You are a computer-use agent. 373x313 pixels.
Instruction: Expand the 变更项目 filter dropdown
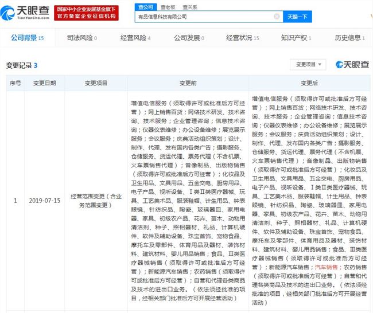pos(308,64)
